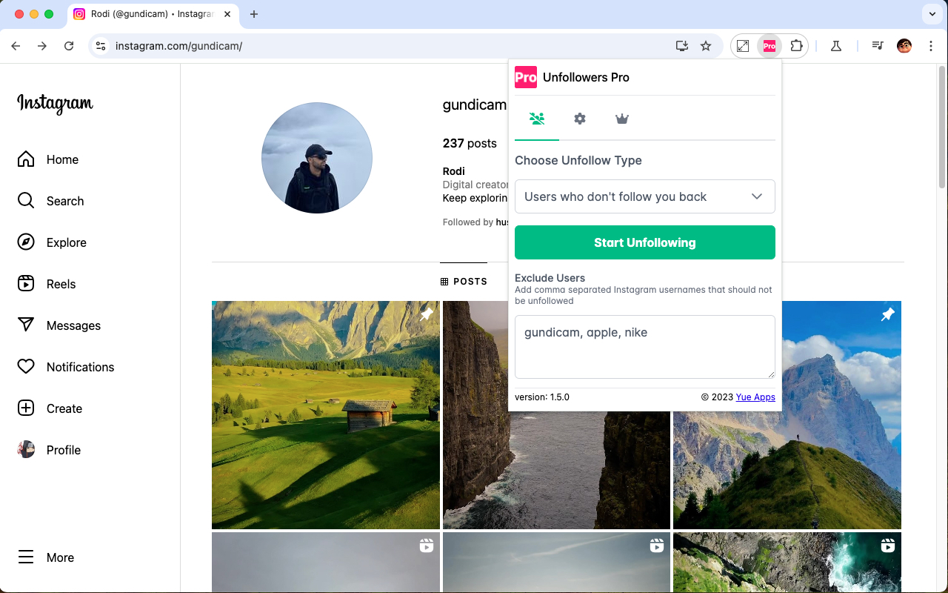Open Chrome's three-dot menu

(931, 46)
